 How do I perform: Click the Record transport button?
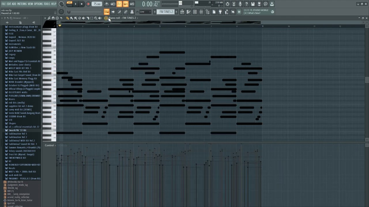(88, 4)
